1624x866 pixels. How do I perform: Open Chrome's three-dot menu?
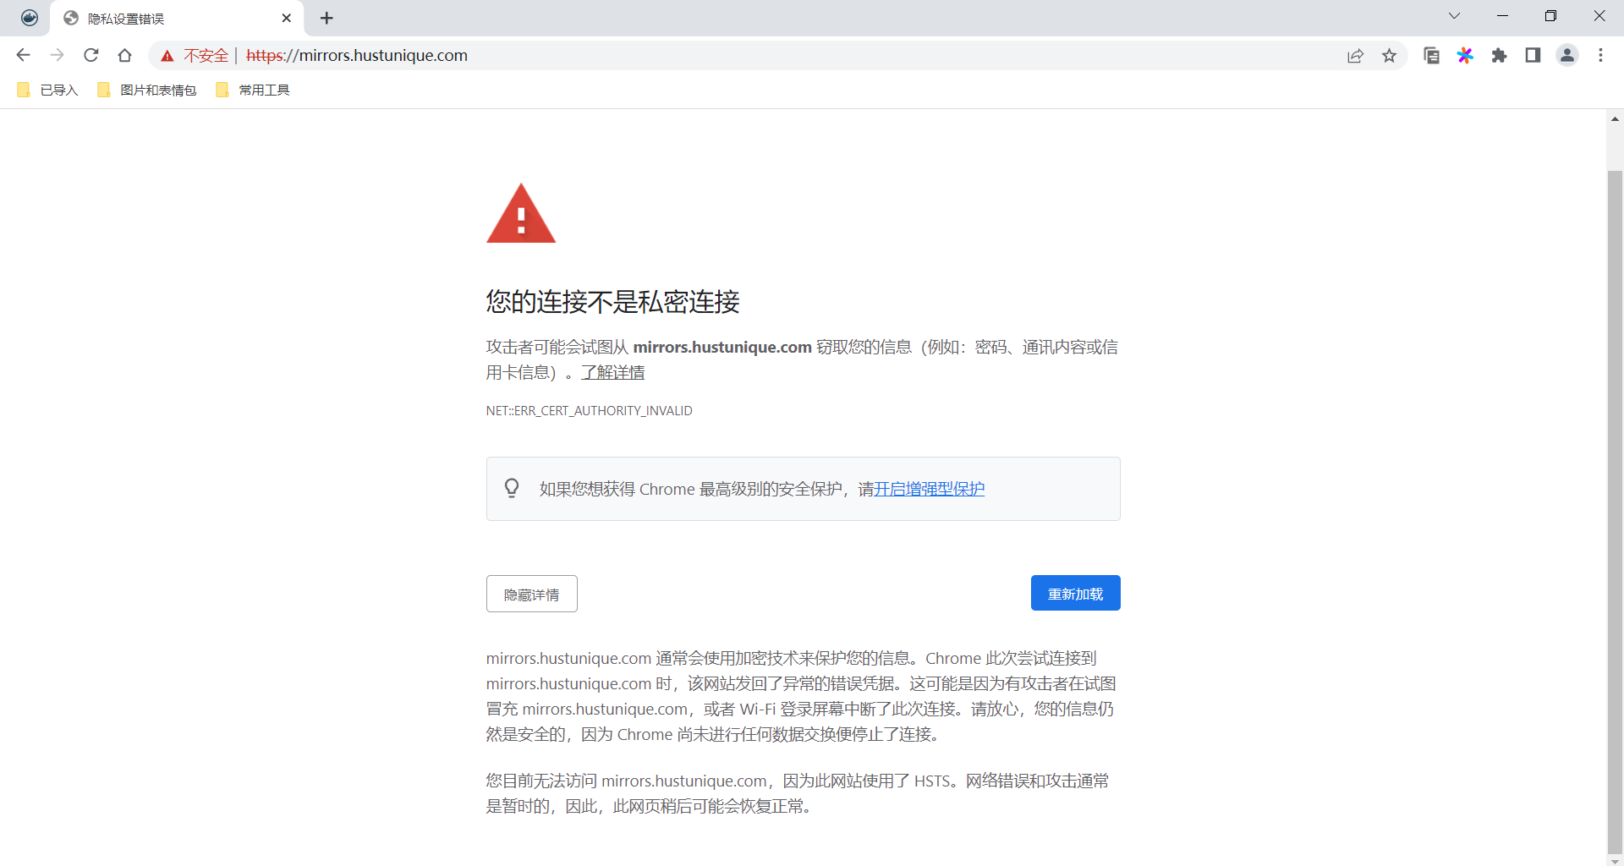(1600, 55)
